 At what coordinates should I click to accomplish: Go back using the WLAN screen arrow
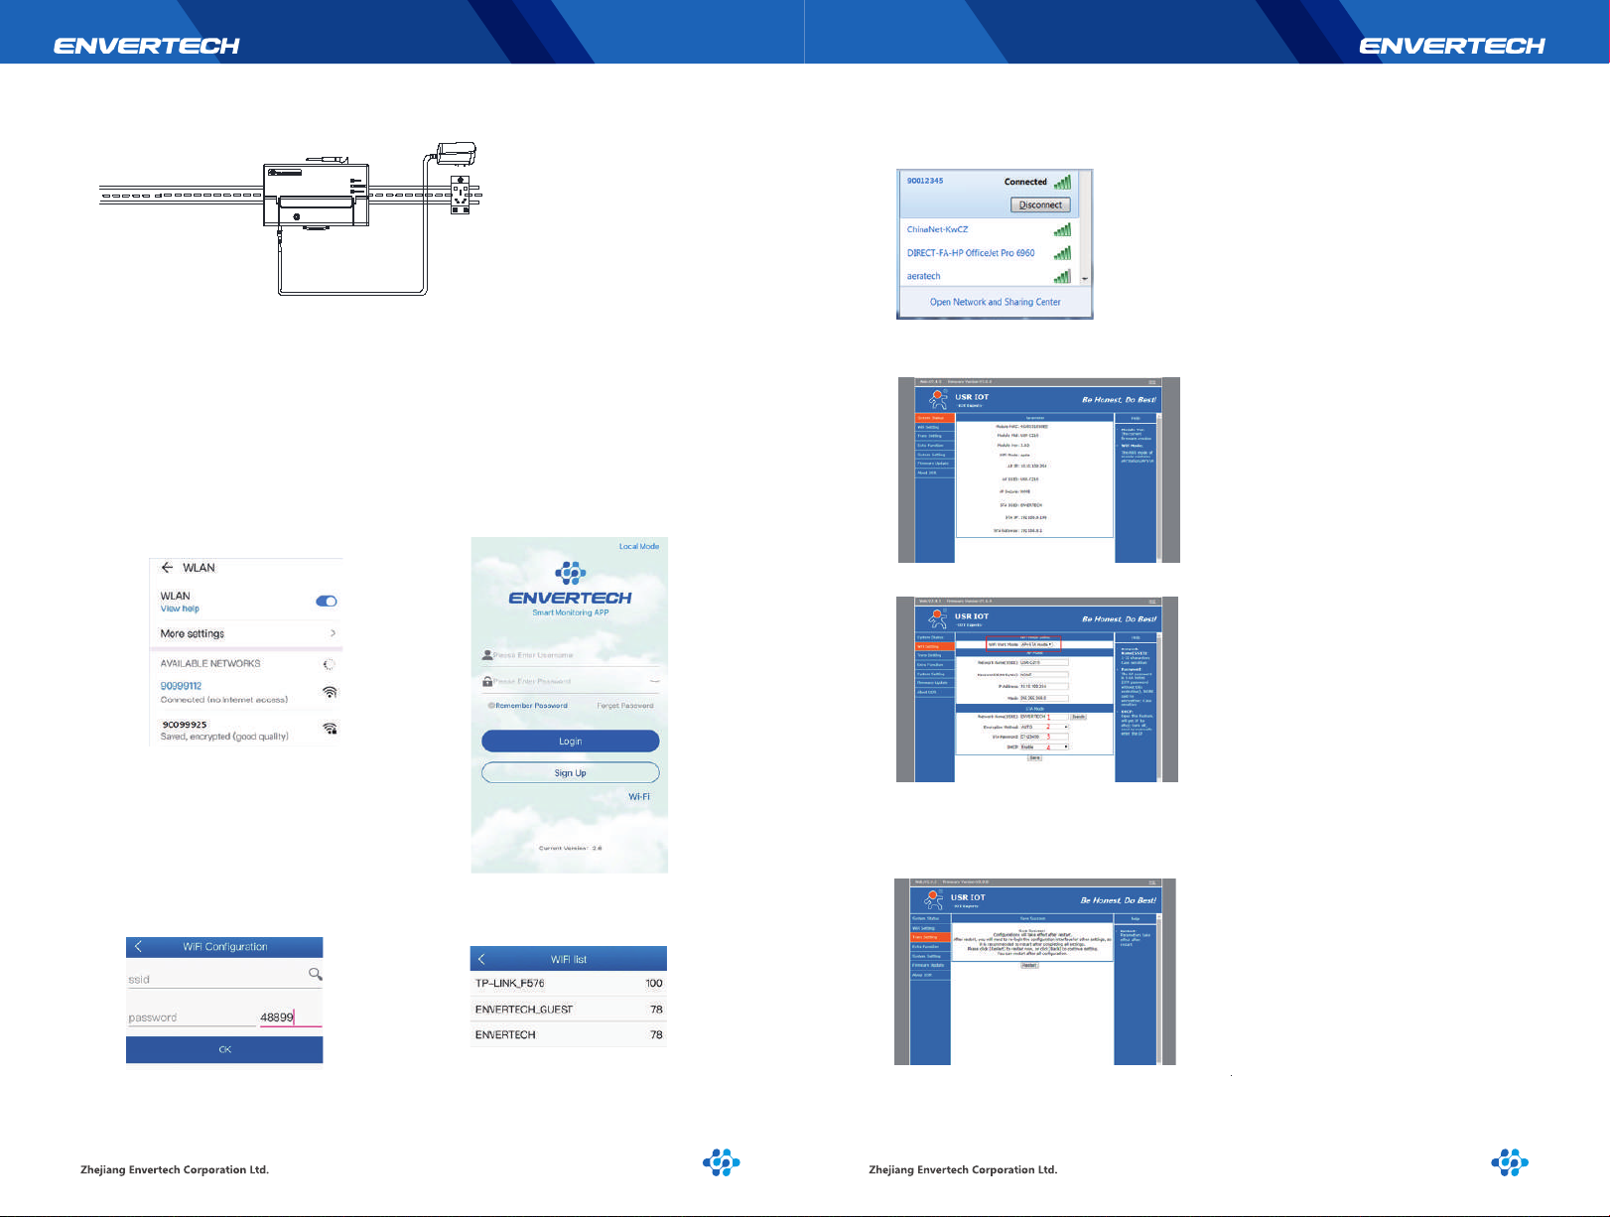(x=167, y=568)
